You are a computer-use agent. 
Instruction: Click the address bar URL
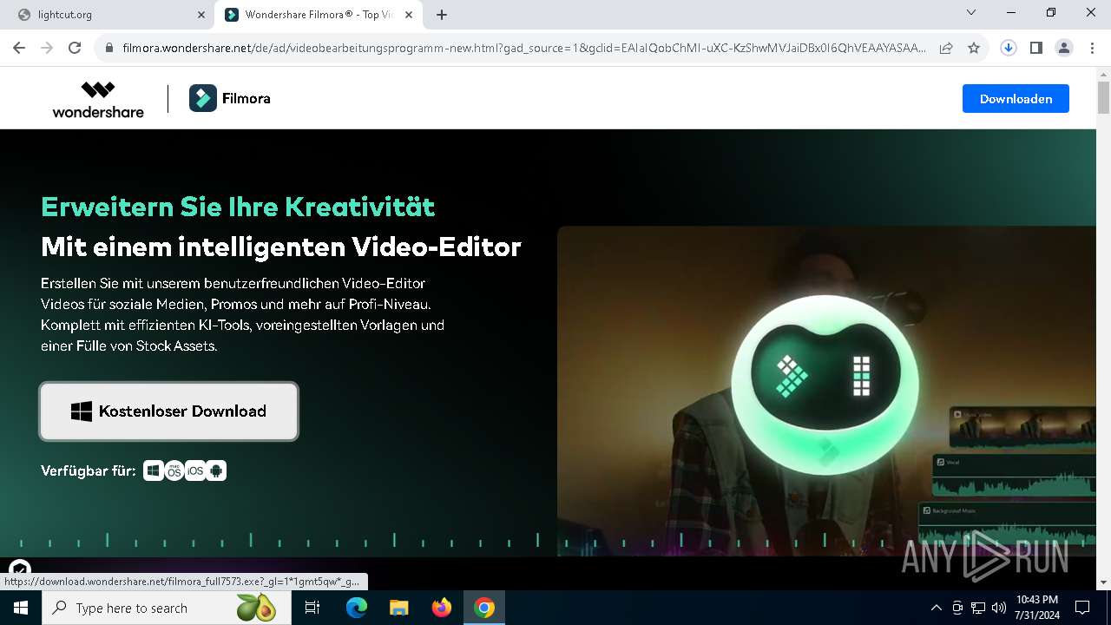click(x=524, y=49)
